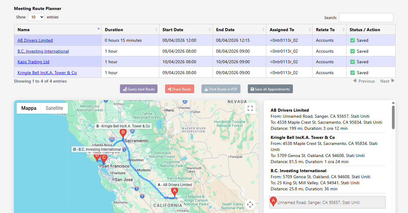The height and width of the screenshot is (213, 408).
Task: Click the Name column sort arrow
Action: [x=98, y=29]
